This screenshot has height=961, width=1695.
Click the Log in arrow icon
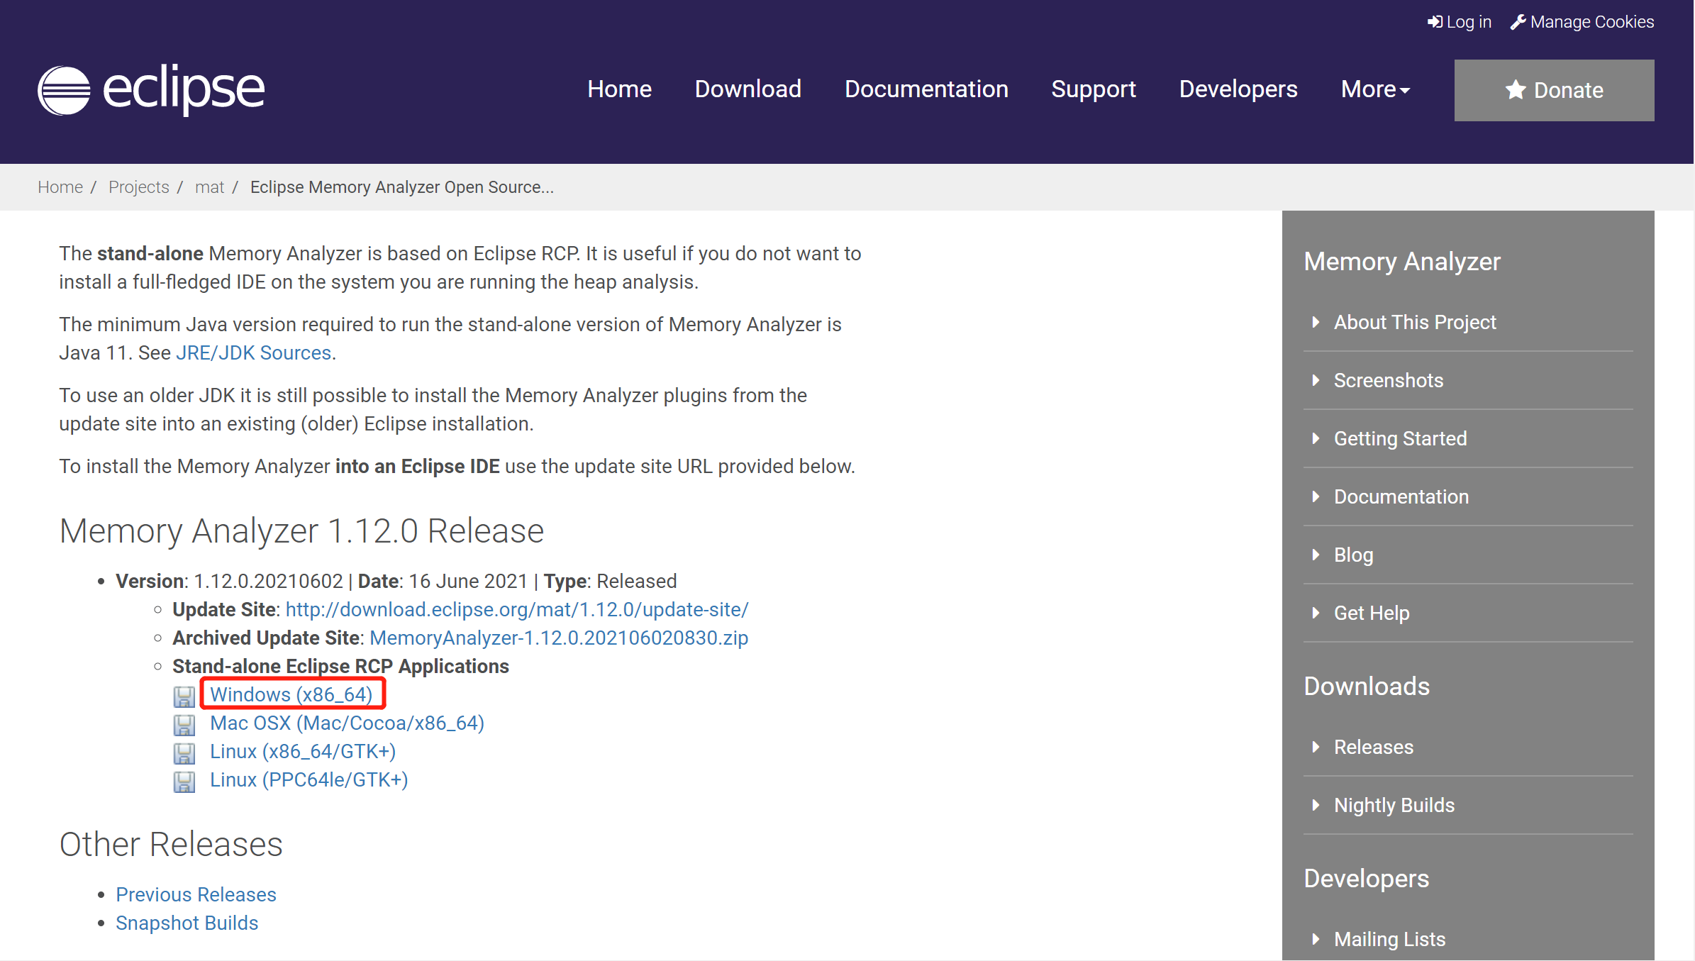click(x=1435, y=22)
